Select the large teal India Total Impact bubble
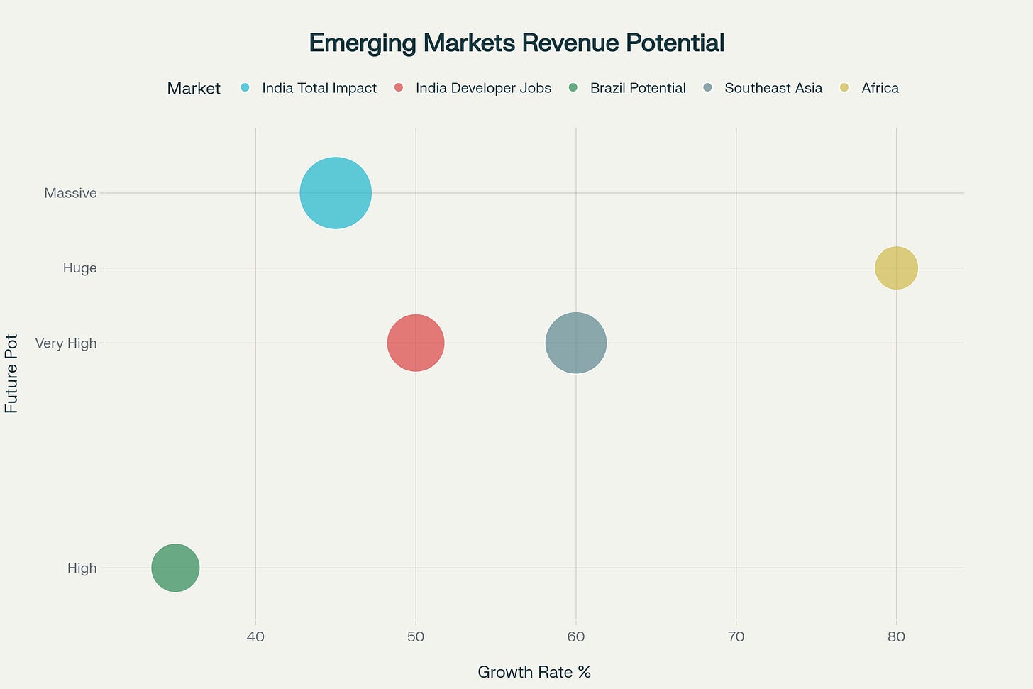Viewport: 1033px width, 689px height. (x=335, y=192)
